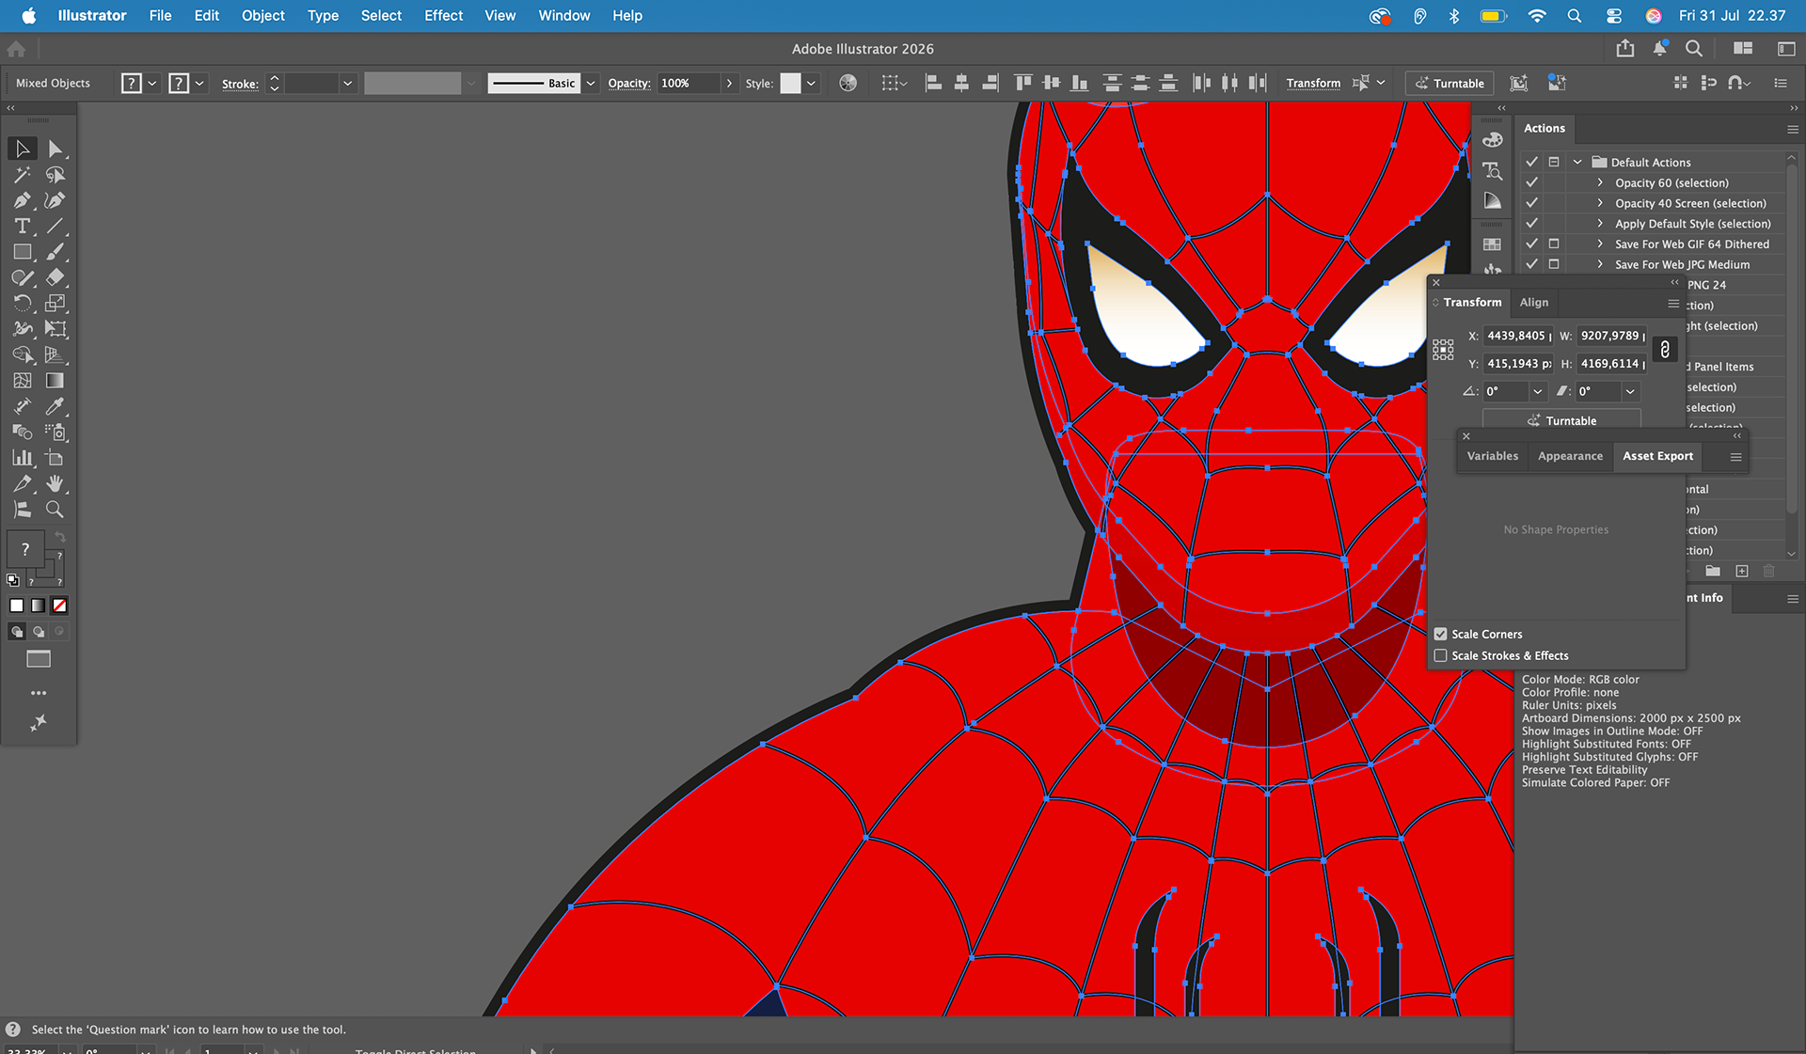Click the stroke color swatch in control bar
Image resolution: width=1806 pixels, height=1054 pixels.
(x=179, y=83)
